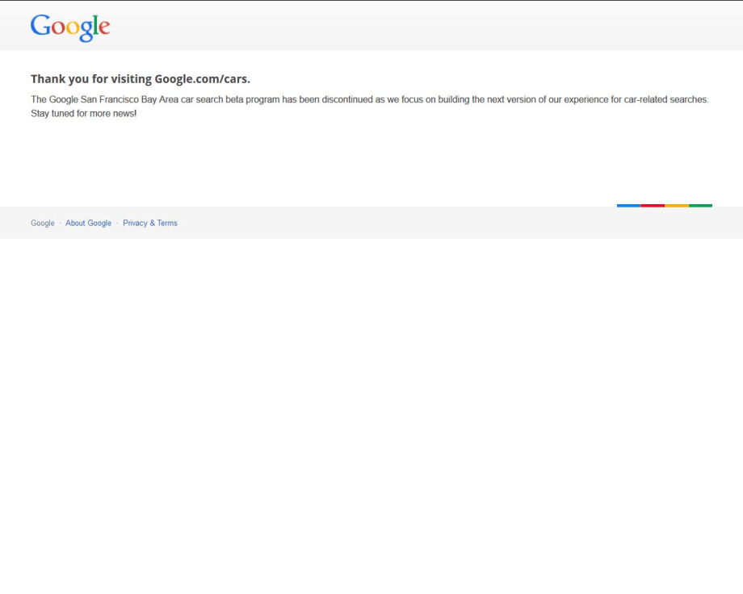Click the red letter e in the logo
Viewport: 743px width, 594px height.
click(106, 29)
